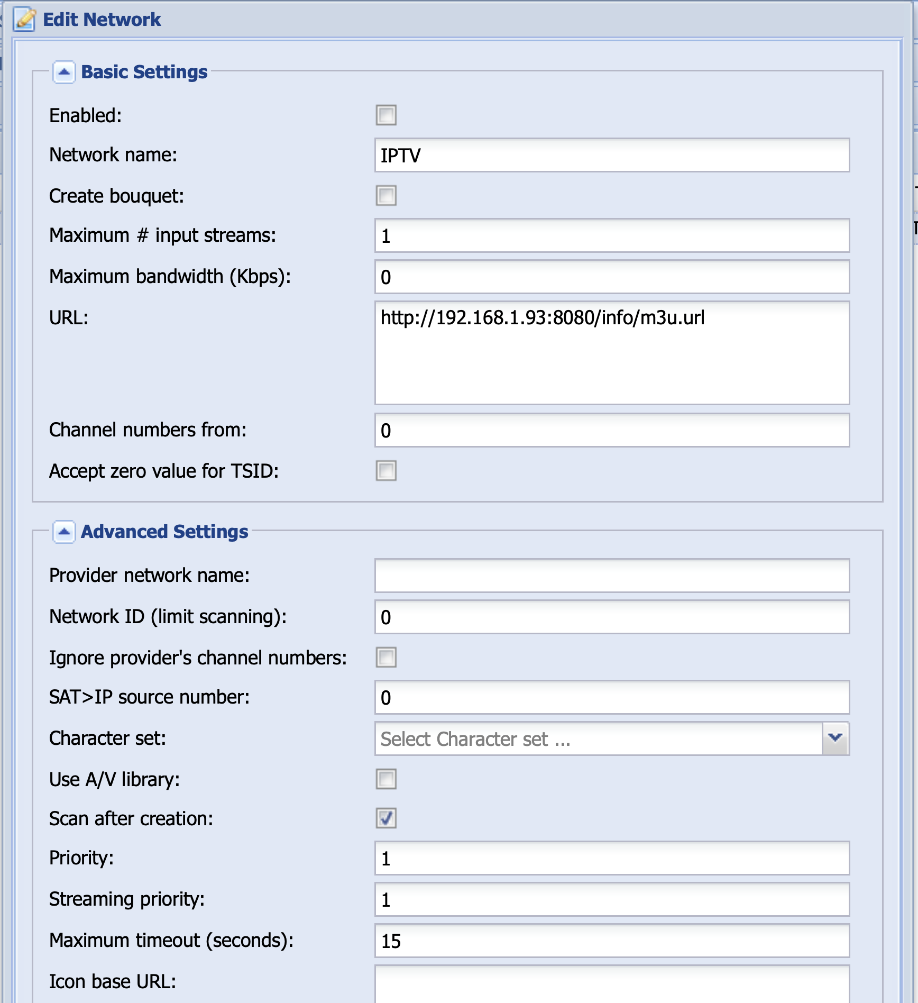Check Ignore provider's channel numbers
918x1003 pixels.
(385, 658)
